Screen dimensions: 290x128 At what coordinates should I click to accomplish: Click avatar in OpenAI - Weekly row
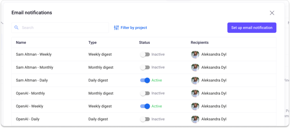tap(195, 107)
